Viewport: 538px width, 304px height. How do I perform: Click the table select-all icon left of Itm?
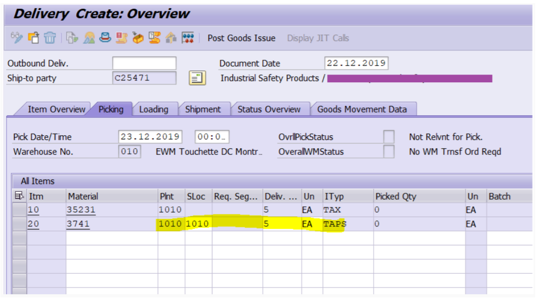coord(19,196)
